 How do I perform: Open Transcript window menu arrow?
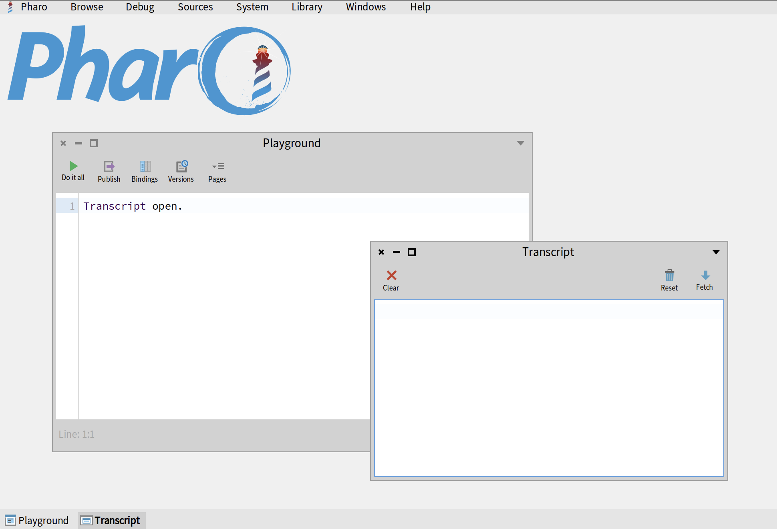716,252
